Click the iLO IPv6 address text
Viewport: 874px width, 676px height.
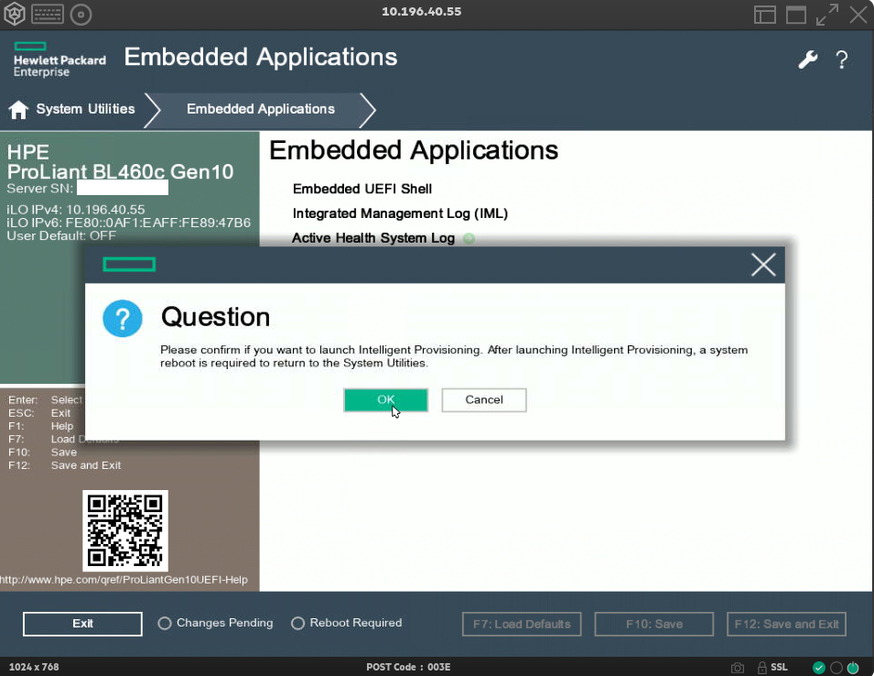click(129, 223)
